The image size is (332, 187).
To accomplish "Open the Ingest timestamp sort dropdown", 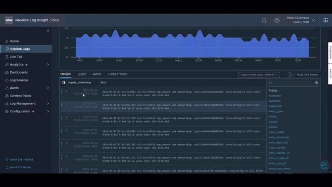I will pyautogui.click(x=259, y=75).
